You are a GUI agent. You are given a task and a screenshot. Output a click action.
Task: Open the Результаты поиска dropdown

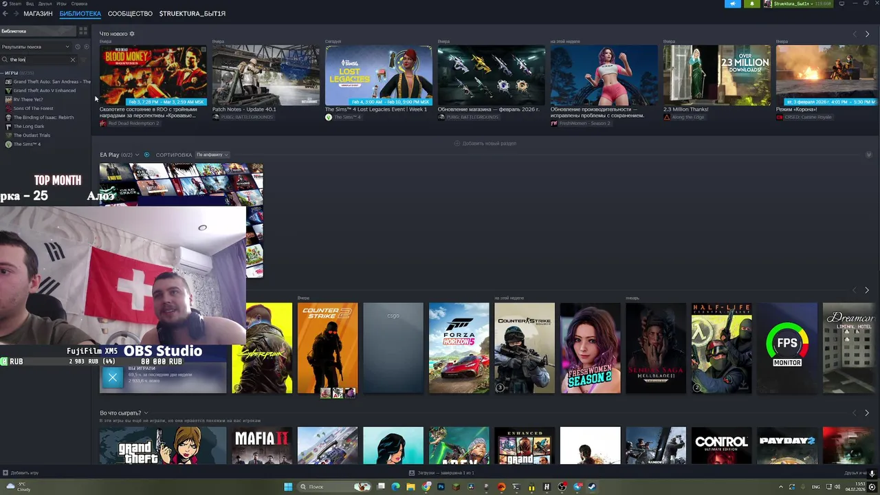36,47
